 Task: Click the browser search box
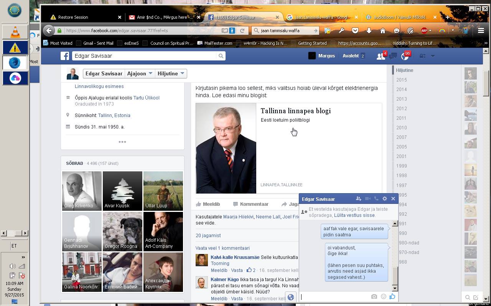285,31
